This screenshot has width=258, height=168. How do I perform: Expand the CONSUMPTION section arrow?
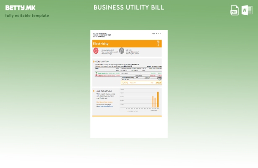tap(94, 61)
